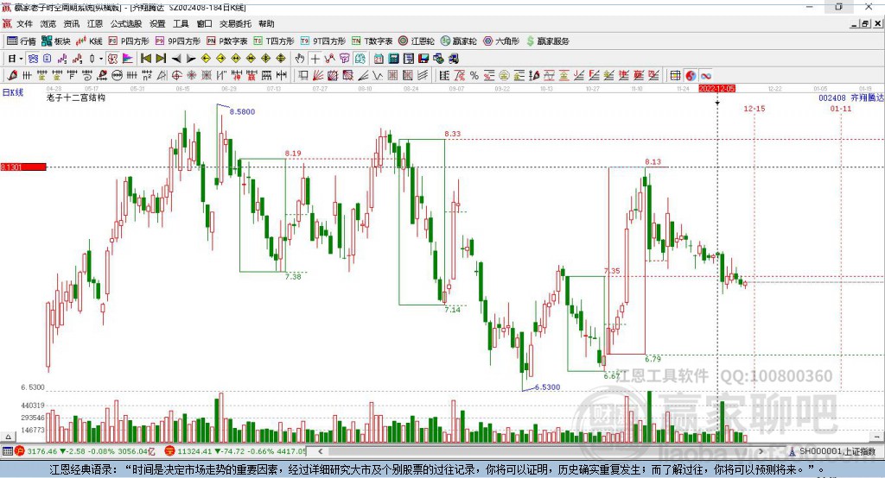Viewport: 885px width, 478px height.
Task: Open the 资讯 menu
Action: click(71, 23)
